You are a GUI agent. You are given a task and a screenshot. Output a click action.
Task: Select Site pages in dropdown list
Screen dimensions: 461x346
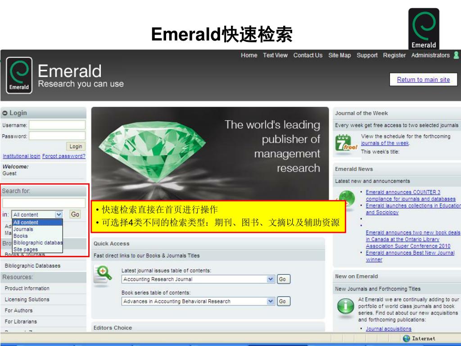pos(37,249)
